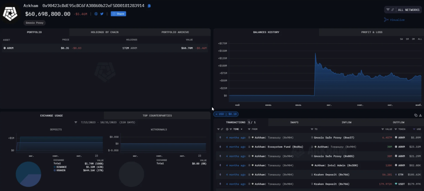Set chart range to 1M
This screenshot has width=424, height=191.
[407, 39]
